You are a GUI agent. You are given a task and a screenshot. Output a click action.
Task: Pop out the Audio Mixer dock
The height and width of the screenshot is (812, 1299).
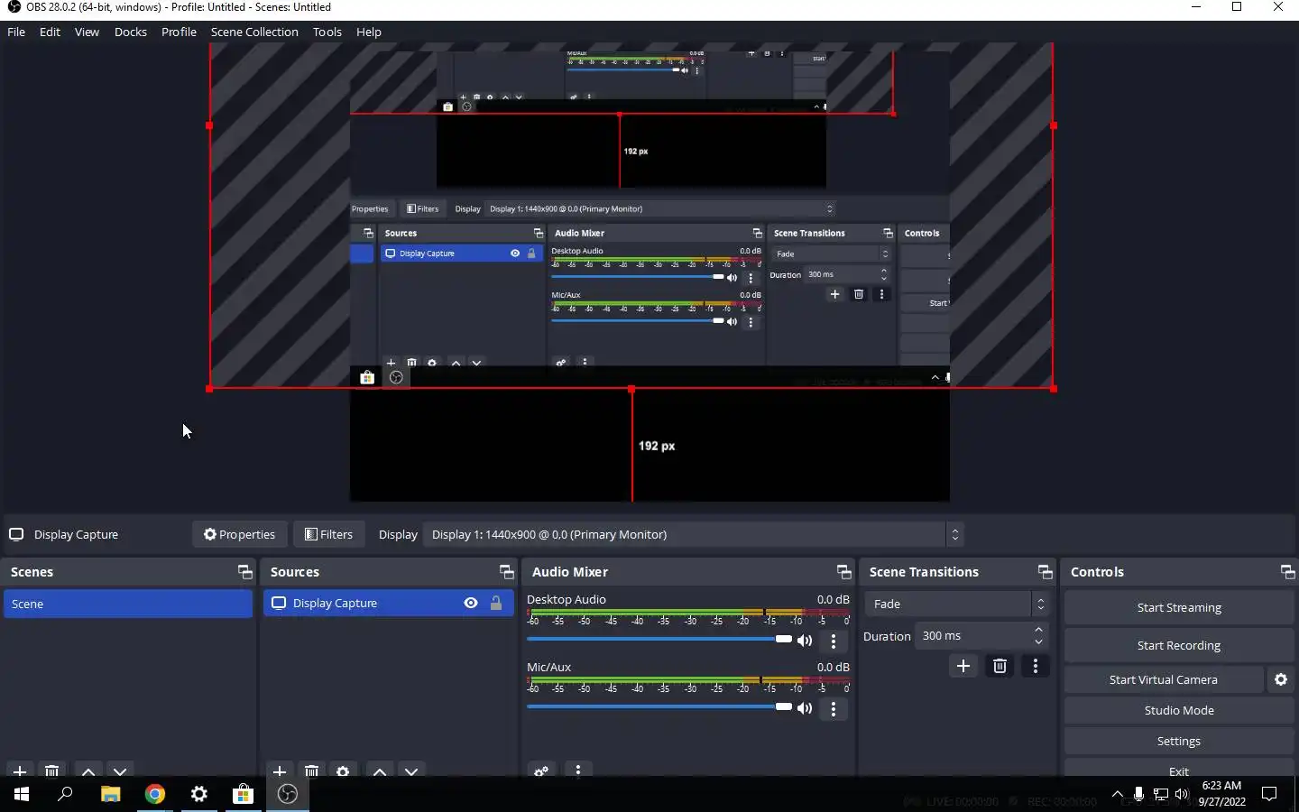click(x=843, y=572)
